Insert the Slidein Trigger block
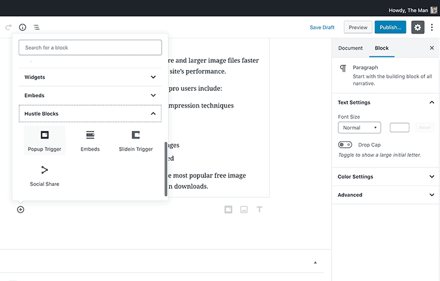This screenshot has height=281, width=440. coord(136,140)
